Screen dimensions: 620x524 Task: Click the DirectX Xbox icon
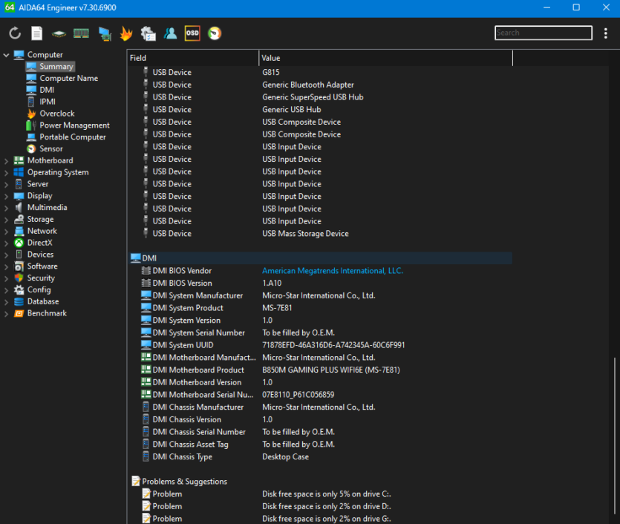pos(19,243)
